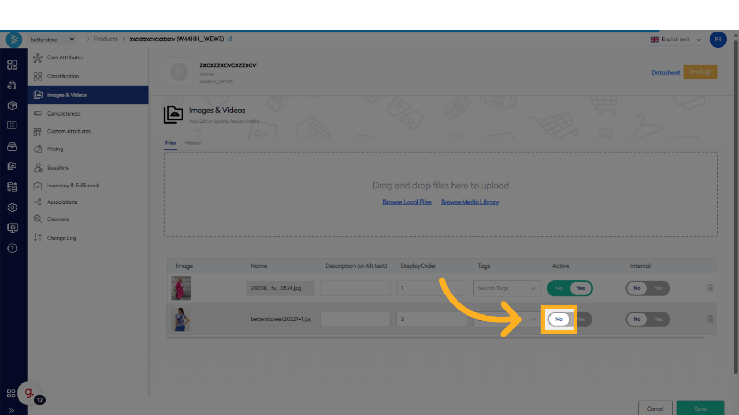The height and width of the screenshot is (415, 739).
Task: Open the English (en) language dropdown
Action: pos(675,40)
